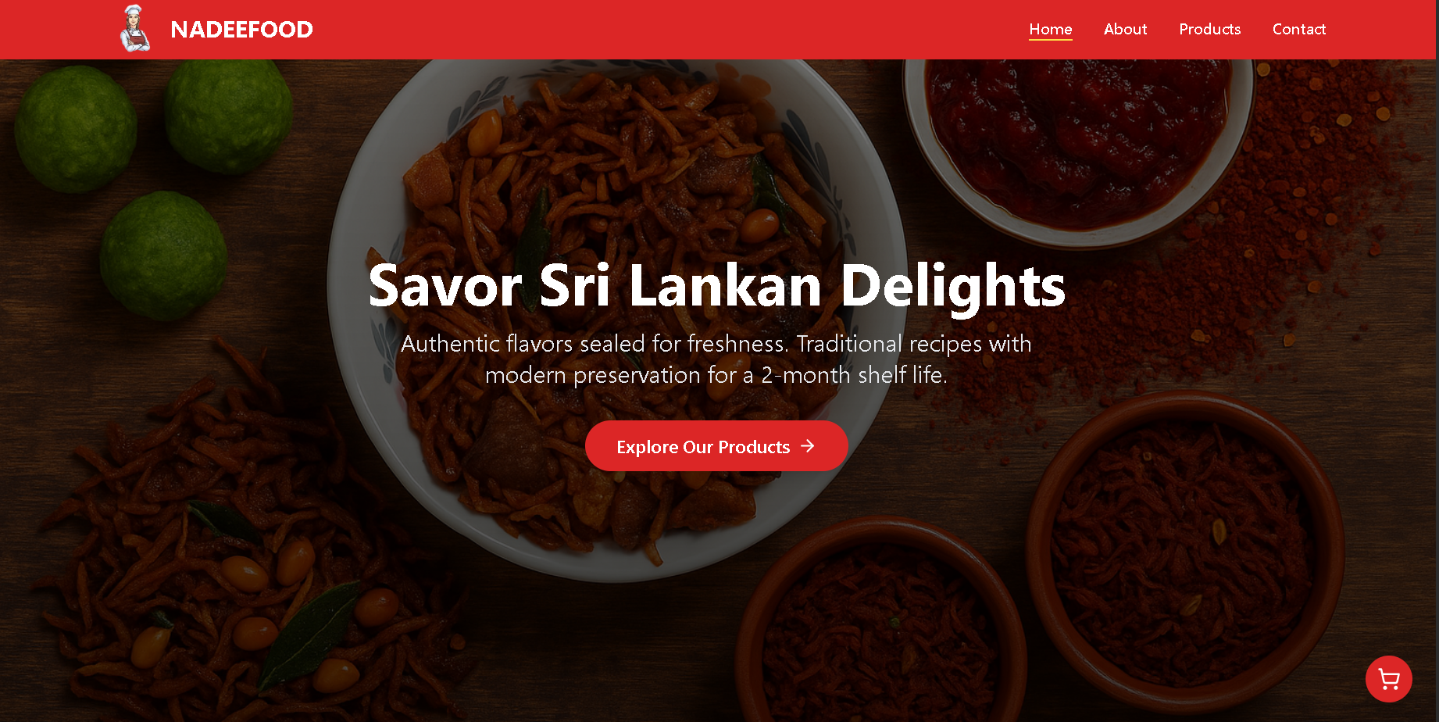Click the upper-right lime beside the navbar
Screen dimensions: 1439x722
pos(228,116)
